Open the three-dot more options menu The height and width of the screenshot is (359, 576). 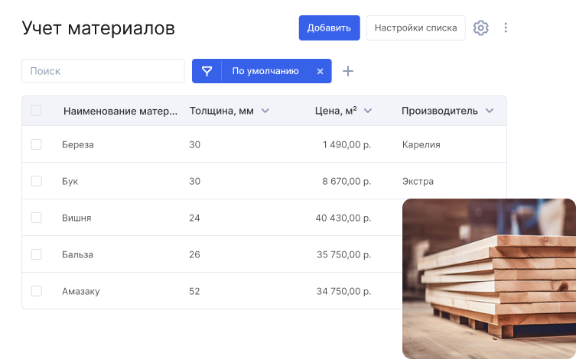tap(506, 28)
